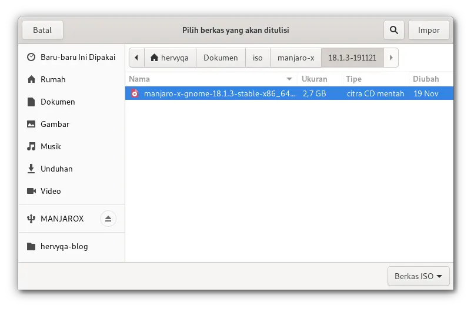The width and height of the screenshot is (474, 312).
Task: Click the home icon in path bar
Action: click(x=155, y=58)
